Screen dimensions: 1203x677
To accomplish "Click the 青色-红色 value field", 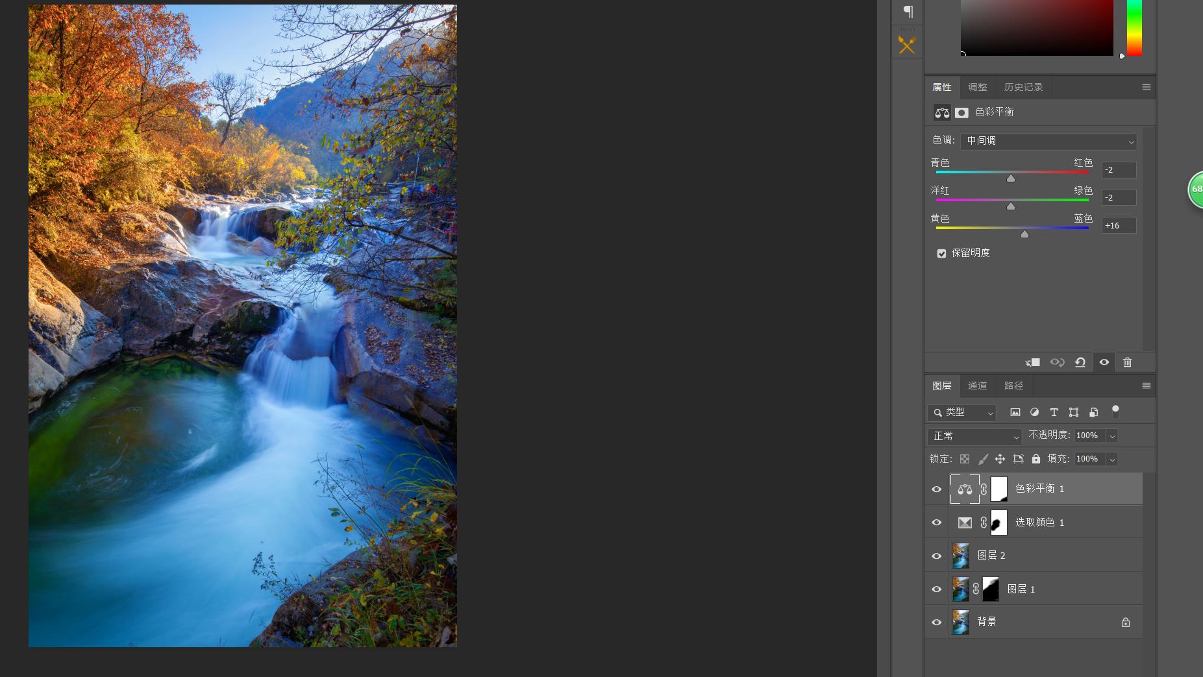I will tap(1119, 170).
